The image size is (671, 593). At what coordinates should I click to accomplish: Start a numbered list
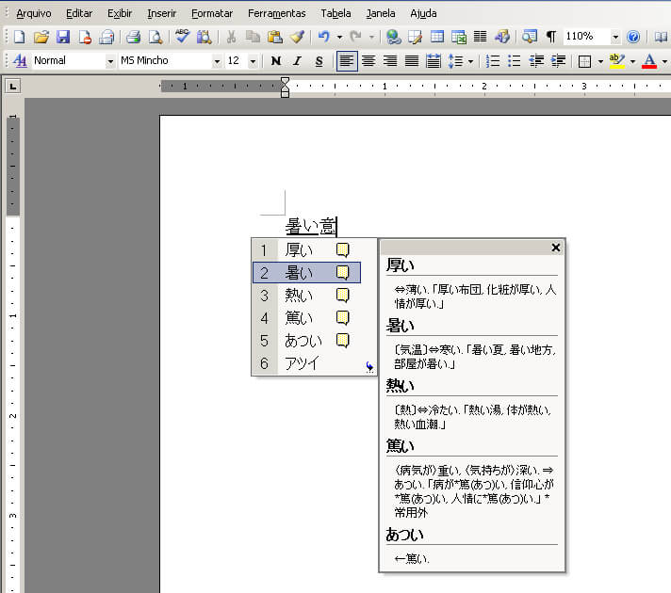(x=493, y=60)
